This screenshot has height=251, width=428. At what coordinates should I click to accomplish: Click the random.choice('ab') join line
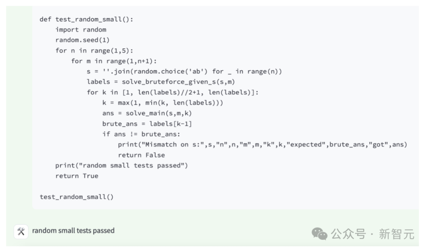point(184,72)
